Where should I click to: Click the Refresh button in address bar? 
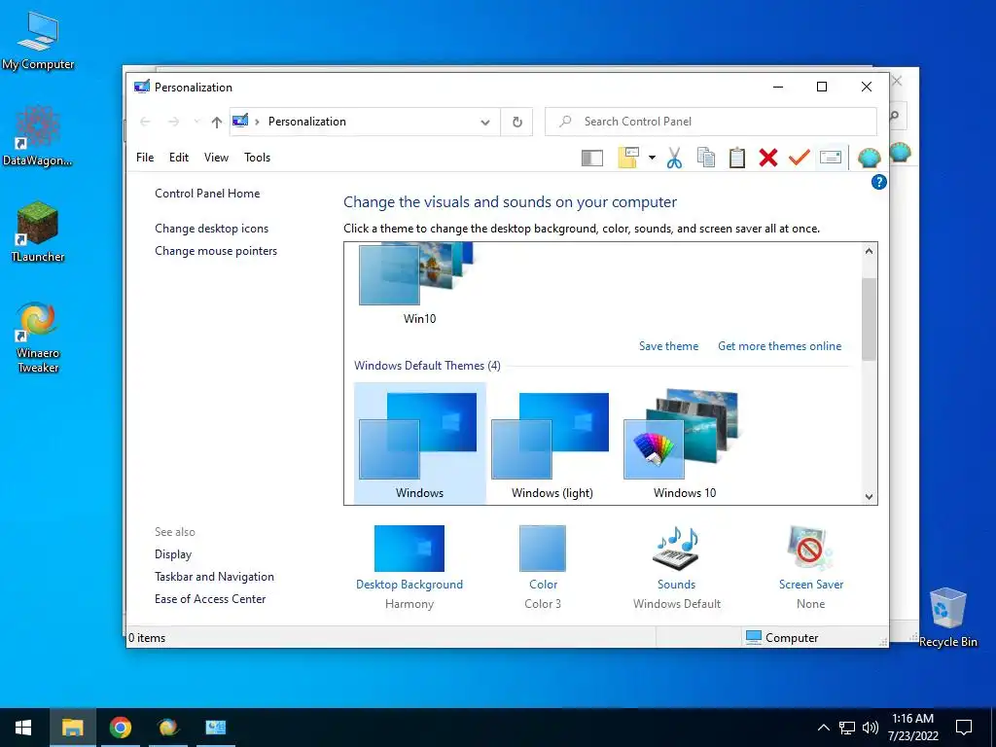(517, 122)
